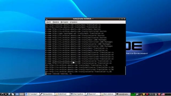Click the yellow round tray icon
This screenshot has width=171, height=96.
(x=144, y=94)
